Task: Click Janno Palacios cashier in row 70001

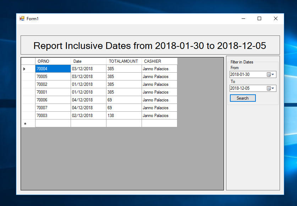Action: (x=159, y=92)
